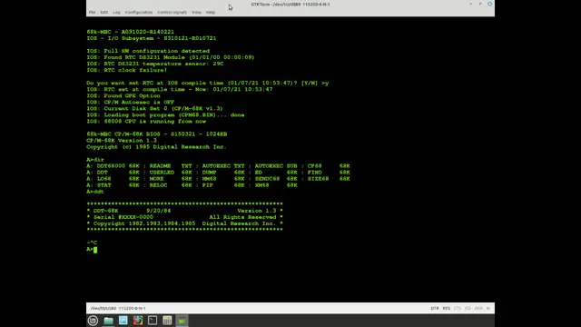Click the DTR indicator in status bar
The width and height of the screenshot is (581, 327).
[x=435, y=309]
